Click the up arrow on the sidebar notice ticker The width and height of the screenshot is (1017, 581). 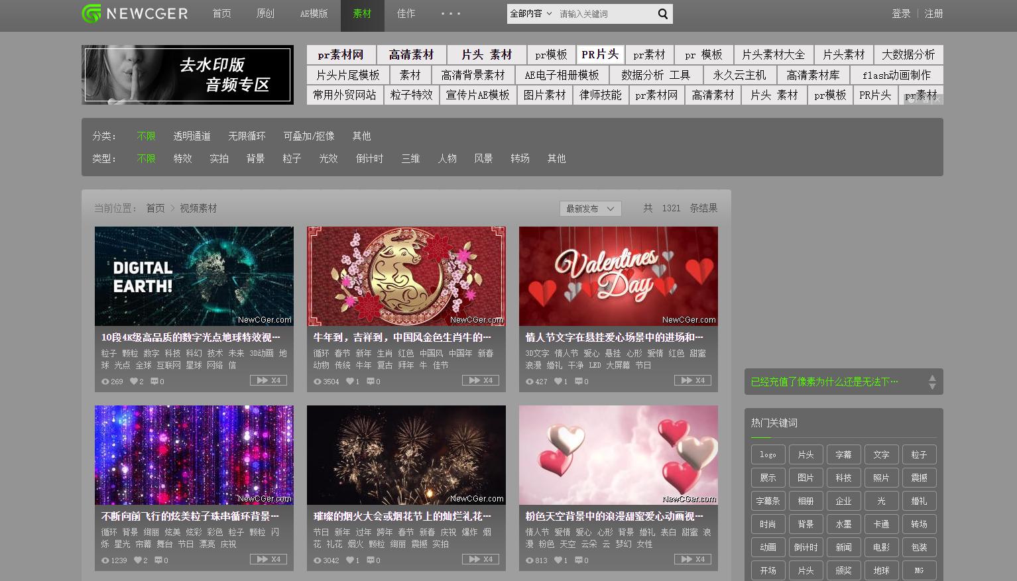pyautogui.click(x=932, y=378)
